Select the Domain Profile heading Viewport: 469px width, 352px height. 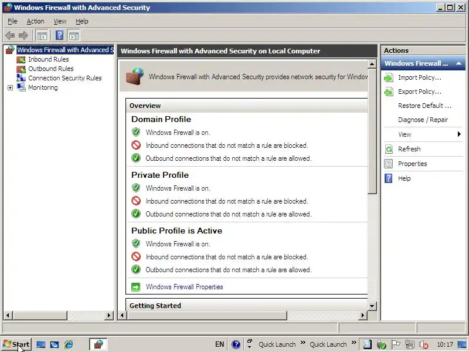point(161,119)
